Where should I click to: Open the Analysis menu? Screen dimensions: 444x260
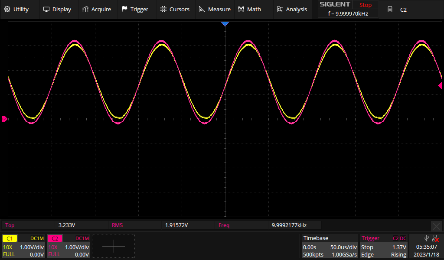click(292, 10)
